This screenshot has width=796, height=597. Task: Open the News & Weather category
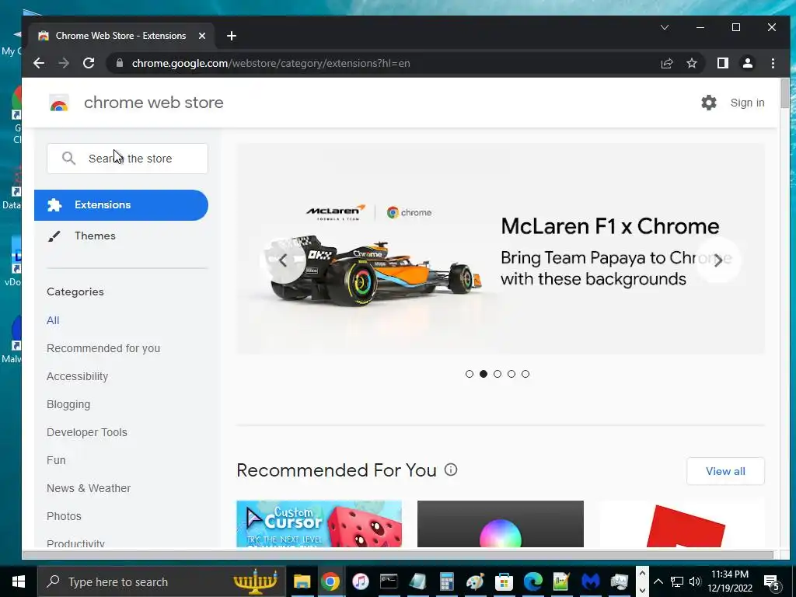click(x=89, y=488)
